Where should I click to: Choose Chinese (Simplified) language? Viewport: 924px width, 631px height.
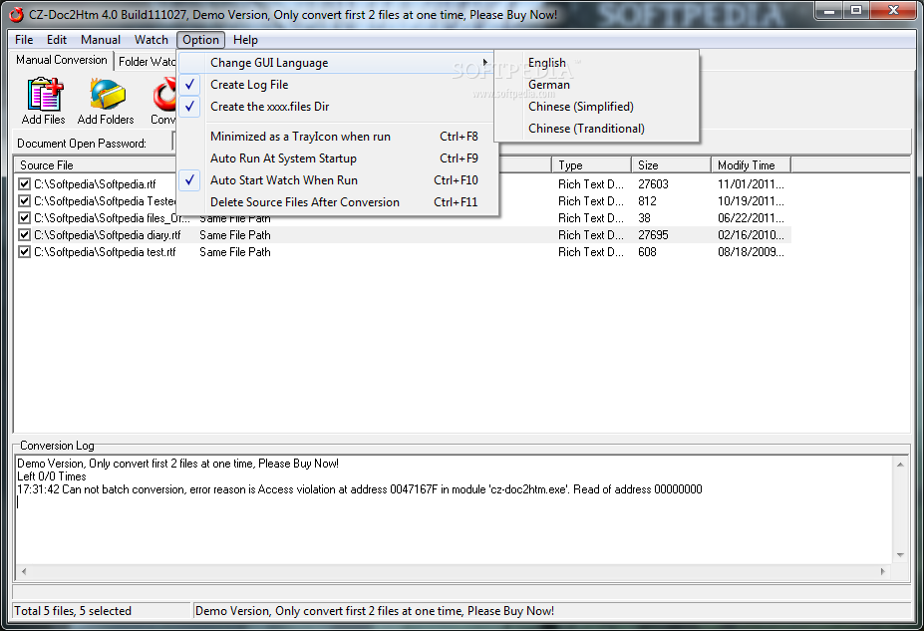596,107
